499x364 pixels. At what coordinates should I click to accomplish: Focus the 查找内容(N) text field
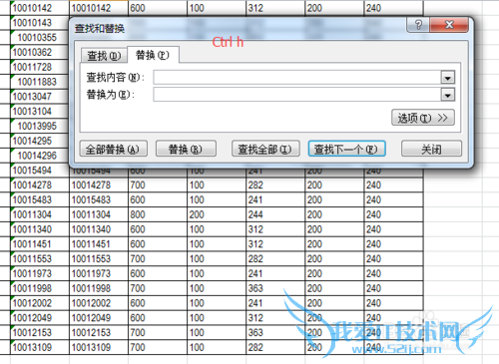tap(296, 78)
